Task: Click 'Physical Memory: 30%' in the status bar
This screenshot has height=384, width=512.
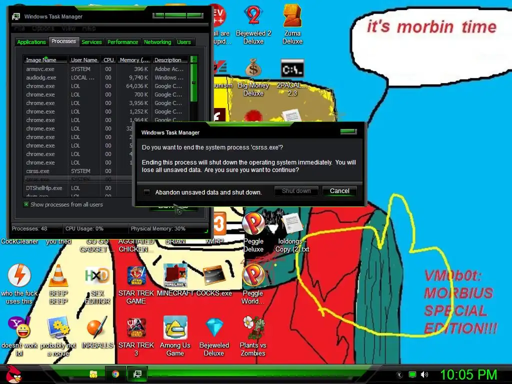Action: pyautogui.click(x=158, y=228)
